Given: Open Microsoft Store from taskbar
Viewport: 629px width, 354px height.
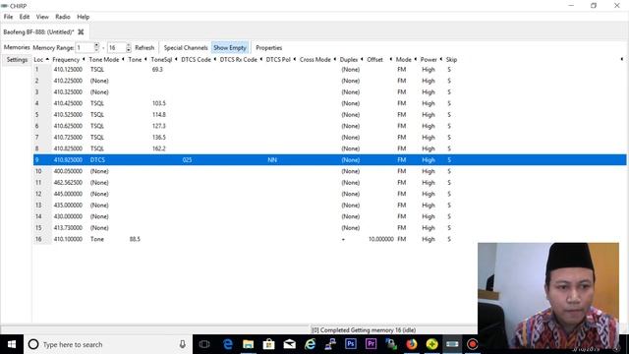Looking at the screenshot, I should (268, 344).
